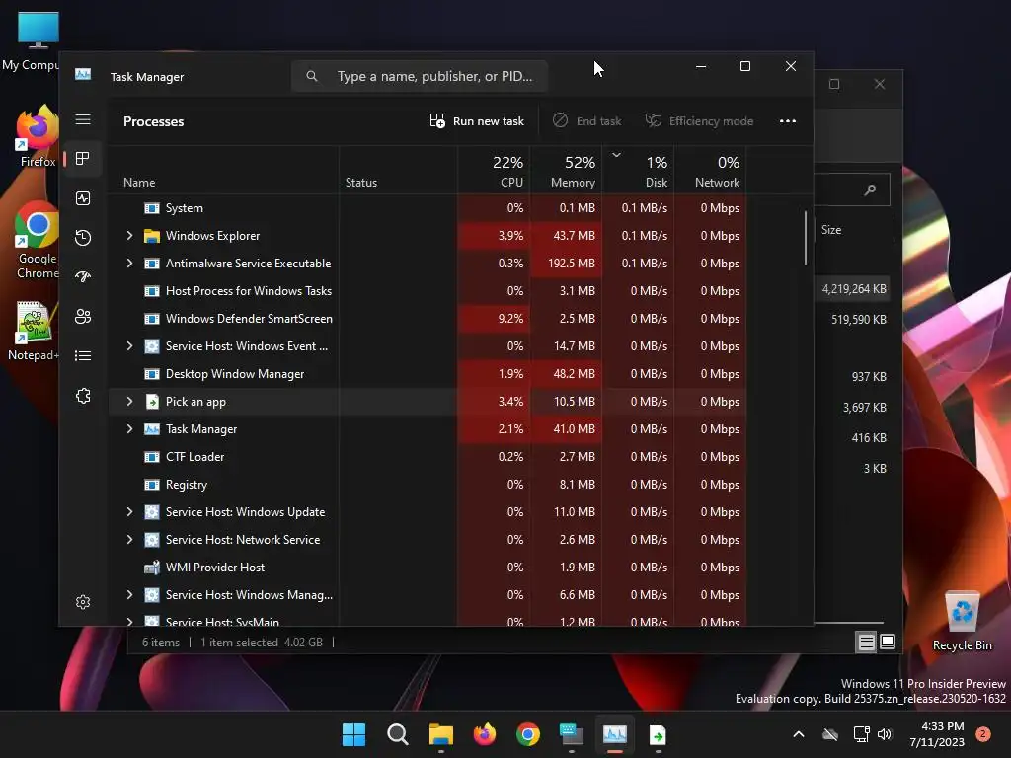Open the Details page sidebar icon

(83, 355)
